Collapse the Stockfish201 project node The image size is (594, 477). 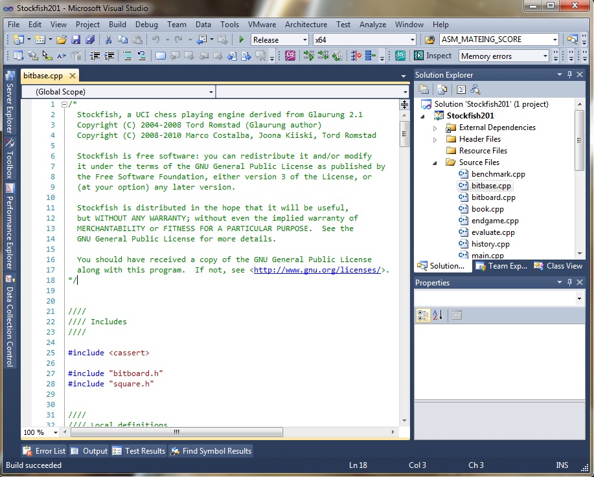click(423, 116)
